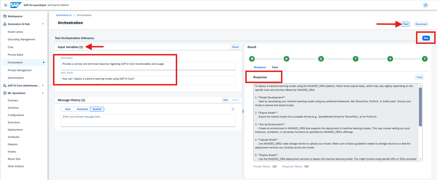Delete the message using trash icon

tap(233, 109)
